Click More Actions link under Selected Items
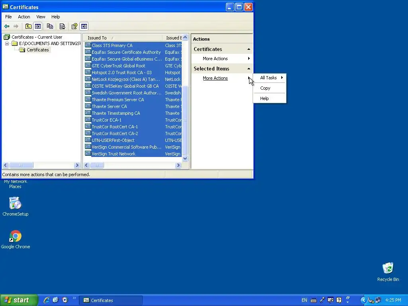The height and width of the screenshot is (306, 408). 215,78
